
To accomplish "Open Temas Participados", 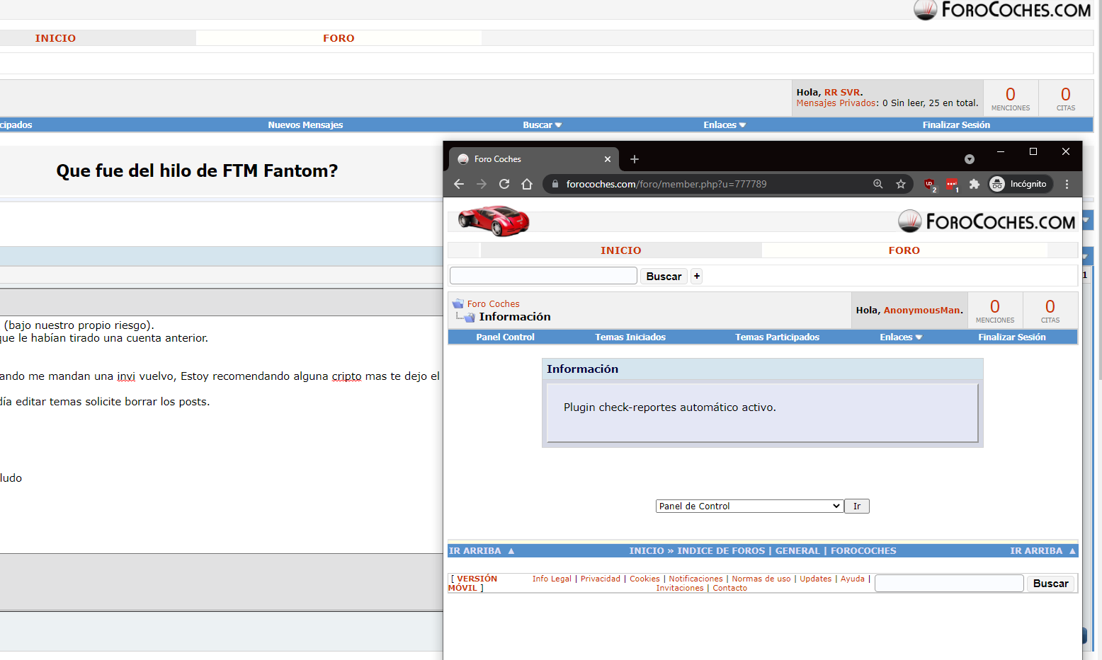I will (777, 337).
